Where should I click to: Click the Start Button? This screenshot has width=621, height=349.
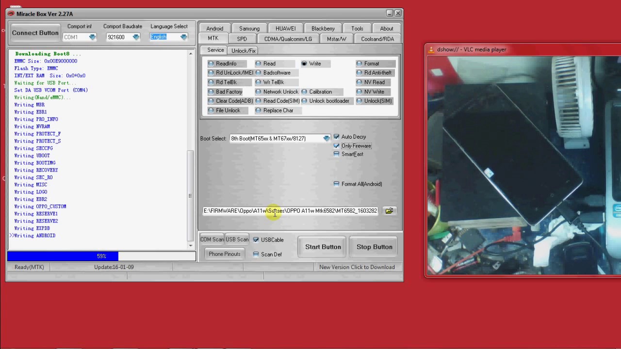[x=323, y=247]
